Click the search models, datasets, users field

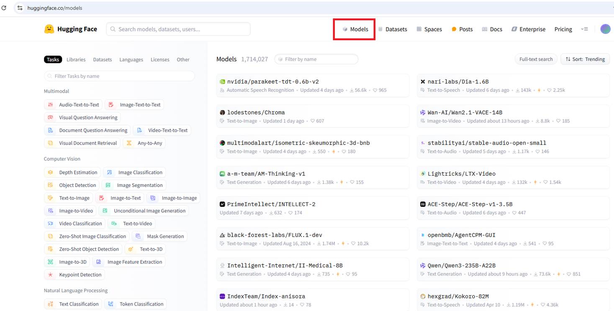(178, 29)
